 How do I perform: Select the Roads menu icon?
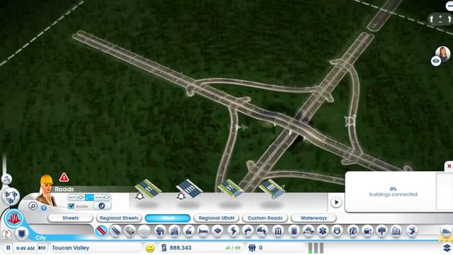coord(101,231)
